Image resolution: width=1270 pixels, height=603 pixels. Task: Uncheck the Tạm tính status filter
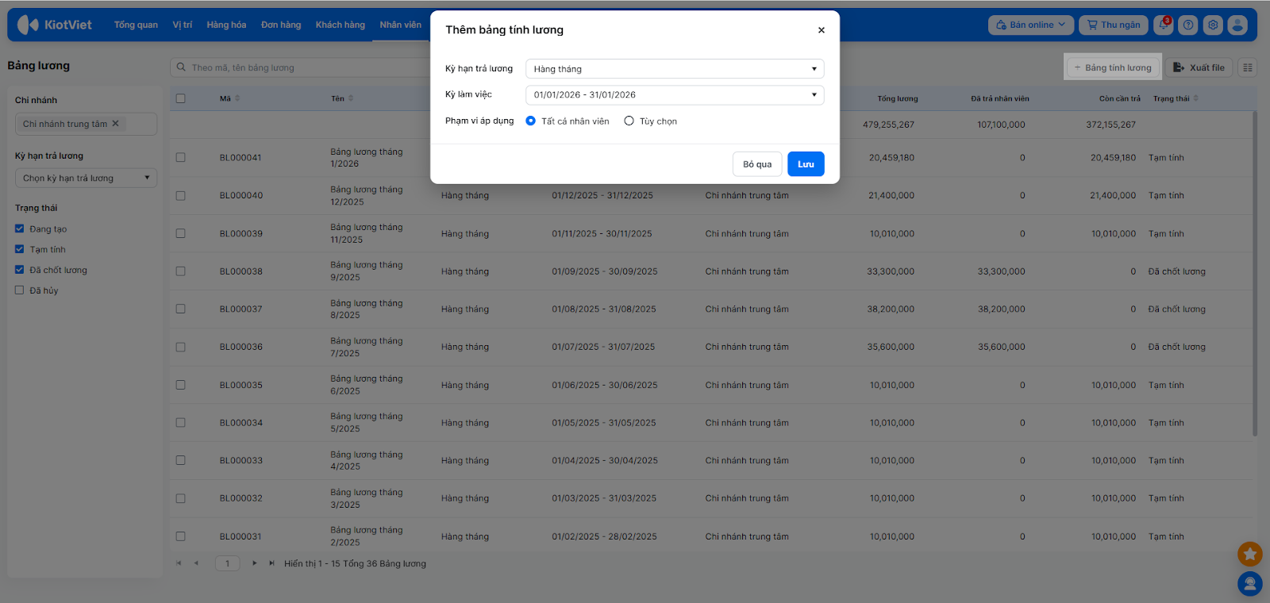(20, 249)
